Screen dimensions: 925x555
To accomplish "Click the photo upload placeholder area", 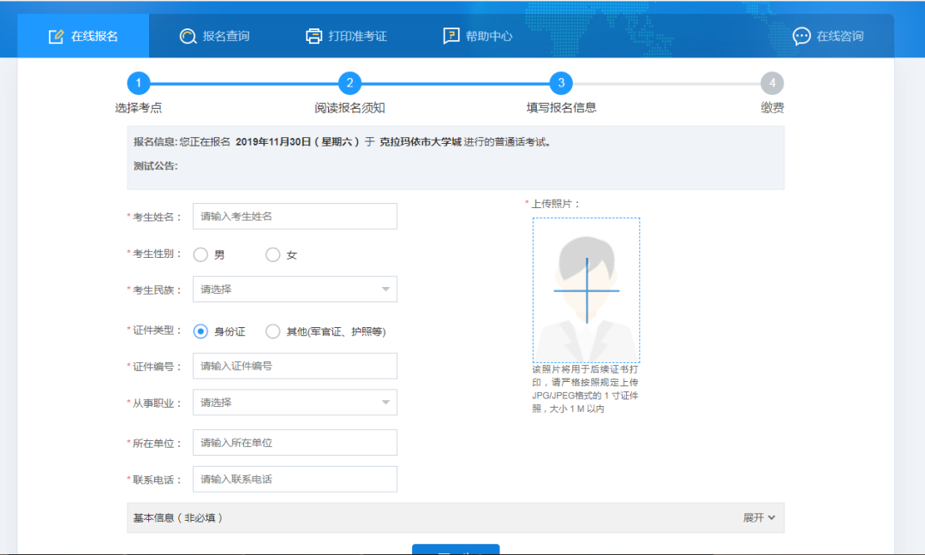I will 586,290.
